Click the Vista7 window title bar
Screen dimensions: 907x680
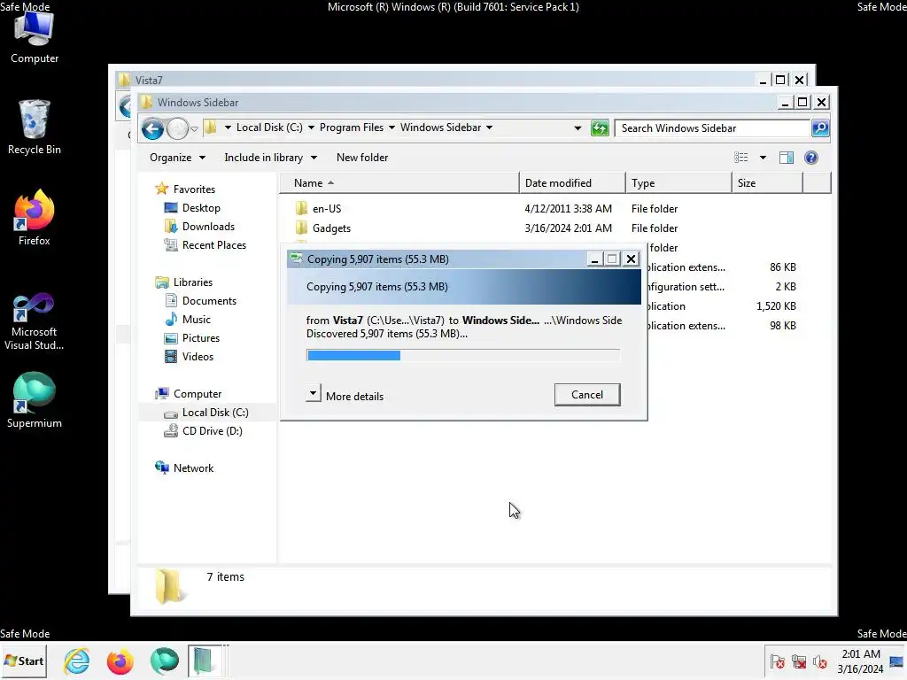[x=434, y=80]
